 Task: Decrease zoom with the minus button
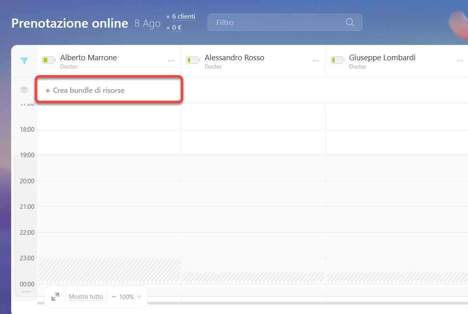coord(114,297)
